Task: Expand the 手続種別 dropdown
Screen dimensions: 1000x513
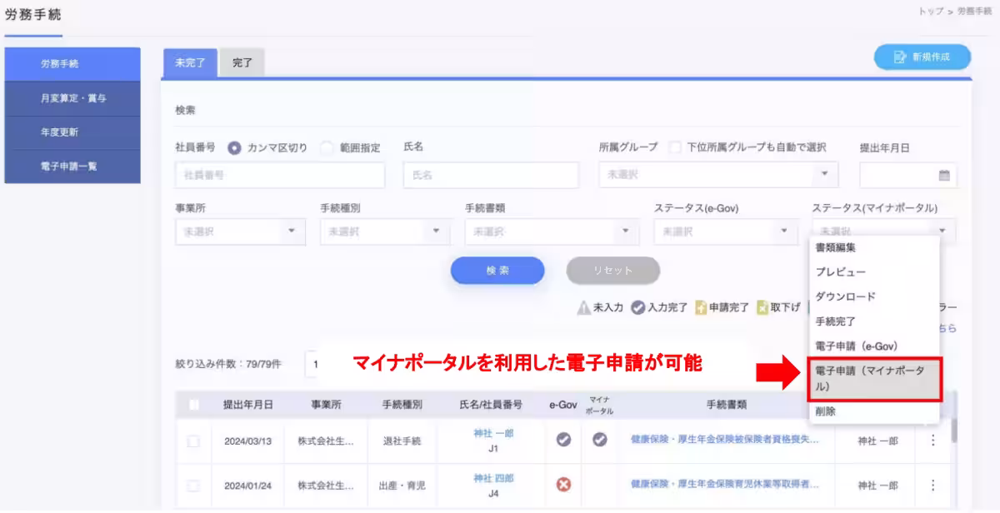Action: [383, 232]
